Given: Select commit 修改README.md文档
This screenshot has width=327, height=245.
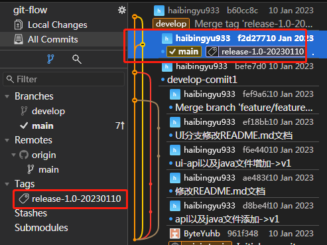Looking at the screenshot, I should click(x=243, y=185).
